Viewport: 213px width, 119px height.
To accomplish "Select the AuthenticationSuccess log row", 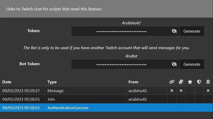I will (x=106, y=108).
